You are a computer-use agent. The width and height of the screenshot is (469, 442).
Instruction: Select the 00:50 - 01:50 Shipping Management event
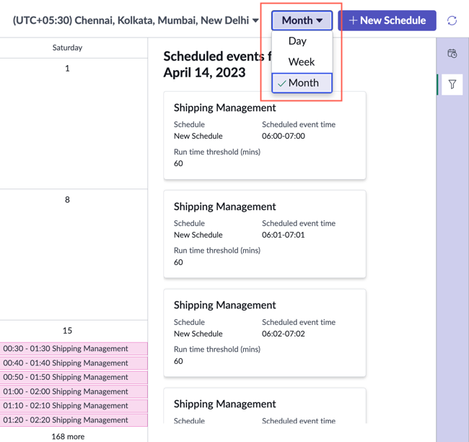pos(74,377)
